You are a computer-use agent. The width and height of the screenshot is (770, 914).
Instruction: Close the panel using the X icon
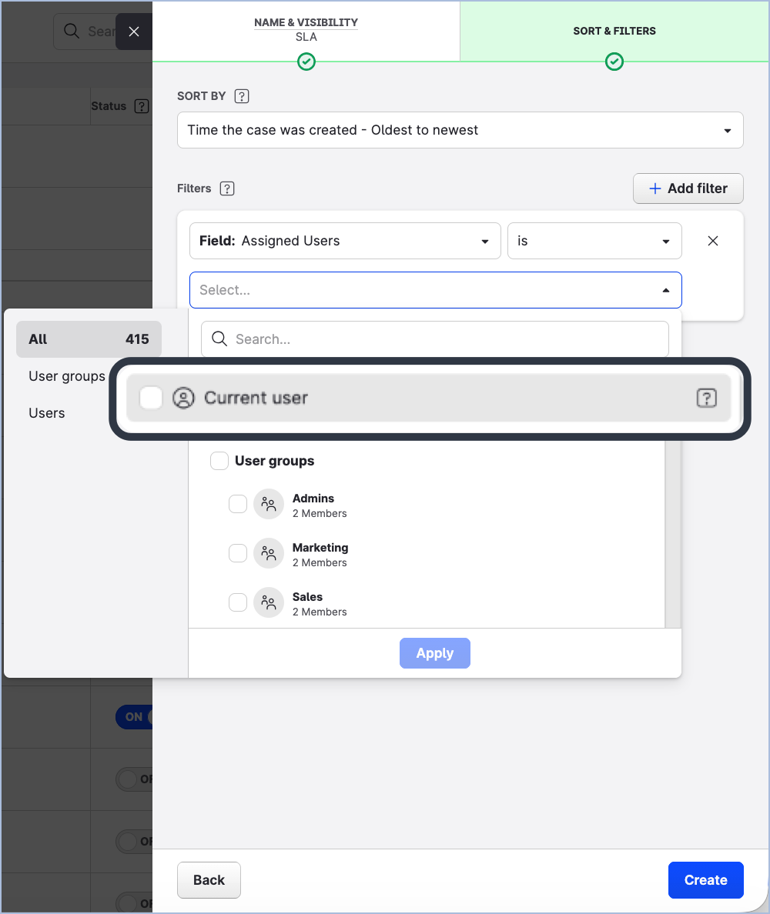[x=134, y=32]
